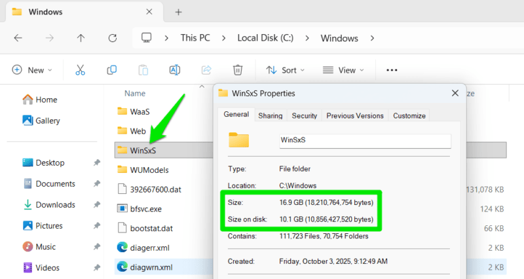Go up one folder level

[x=81, y=38]
